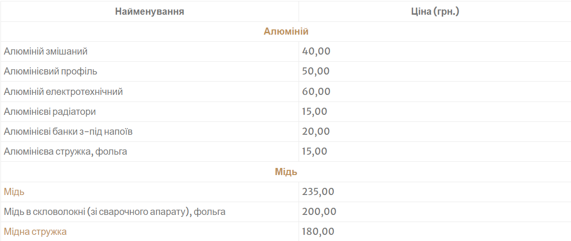Viewport: 571px width, 241px height.
Task: Click the Ціна (грн.) column header
Action: click(435, 11)
